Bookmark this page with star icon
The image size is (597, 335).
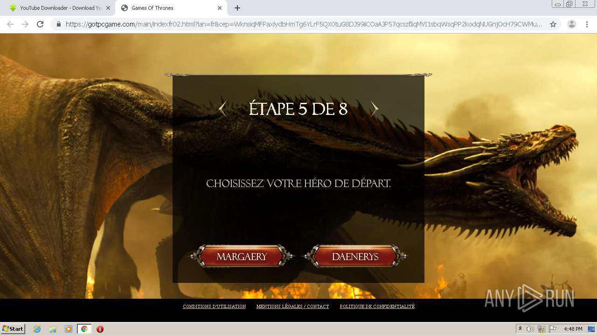(553, 24)
